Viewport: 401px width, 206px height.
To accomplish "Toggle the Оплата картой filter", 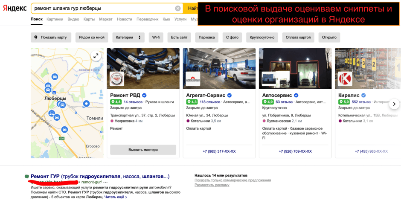I will pyautogui.click(x=298, y=37).
